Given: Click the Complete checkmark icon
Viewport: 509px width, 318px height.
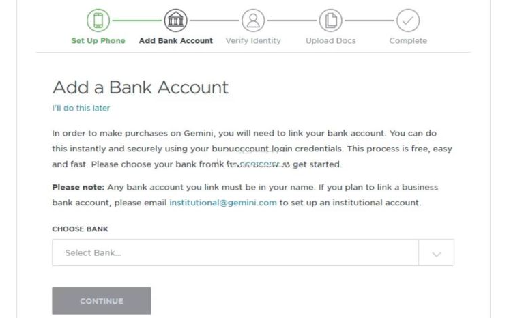Looking at the screenshot, I should coord(408,20).
